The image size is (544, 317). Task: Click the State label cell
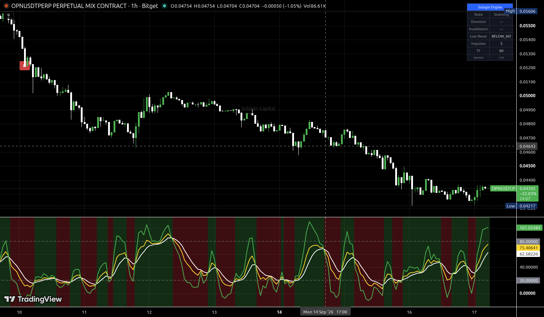[x=479, y=15]
